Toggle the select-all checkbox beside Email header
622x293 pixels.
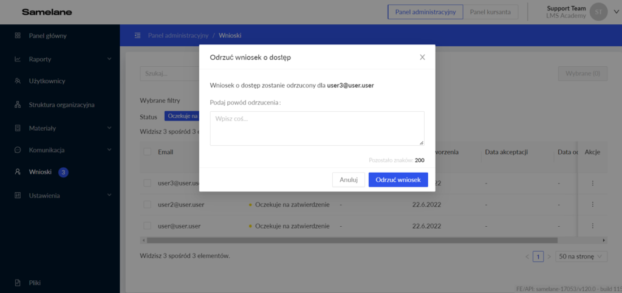click(147, 152)
